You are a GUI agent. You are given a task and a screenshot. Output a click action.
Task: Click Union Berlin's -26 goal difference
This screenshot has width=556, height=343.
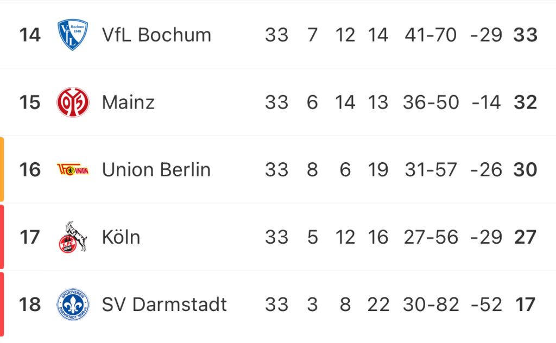click(x=486, y=170)
